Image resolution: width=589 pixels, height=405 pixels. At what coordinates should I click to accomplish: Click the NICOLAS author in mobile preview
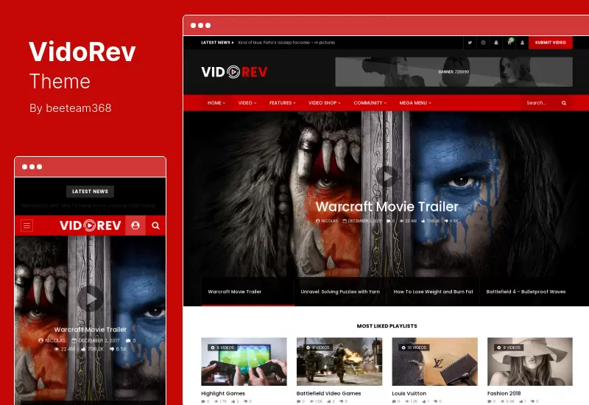tap(52, 340)
